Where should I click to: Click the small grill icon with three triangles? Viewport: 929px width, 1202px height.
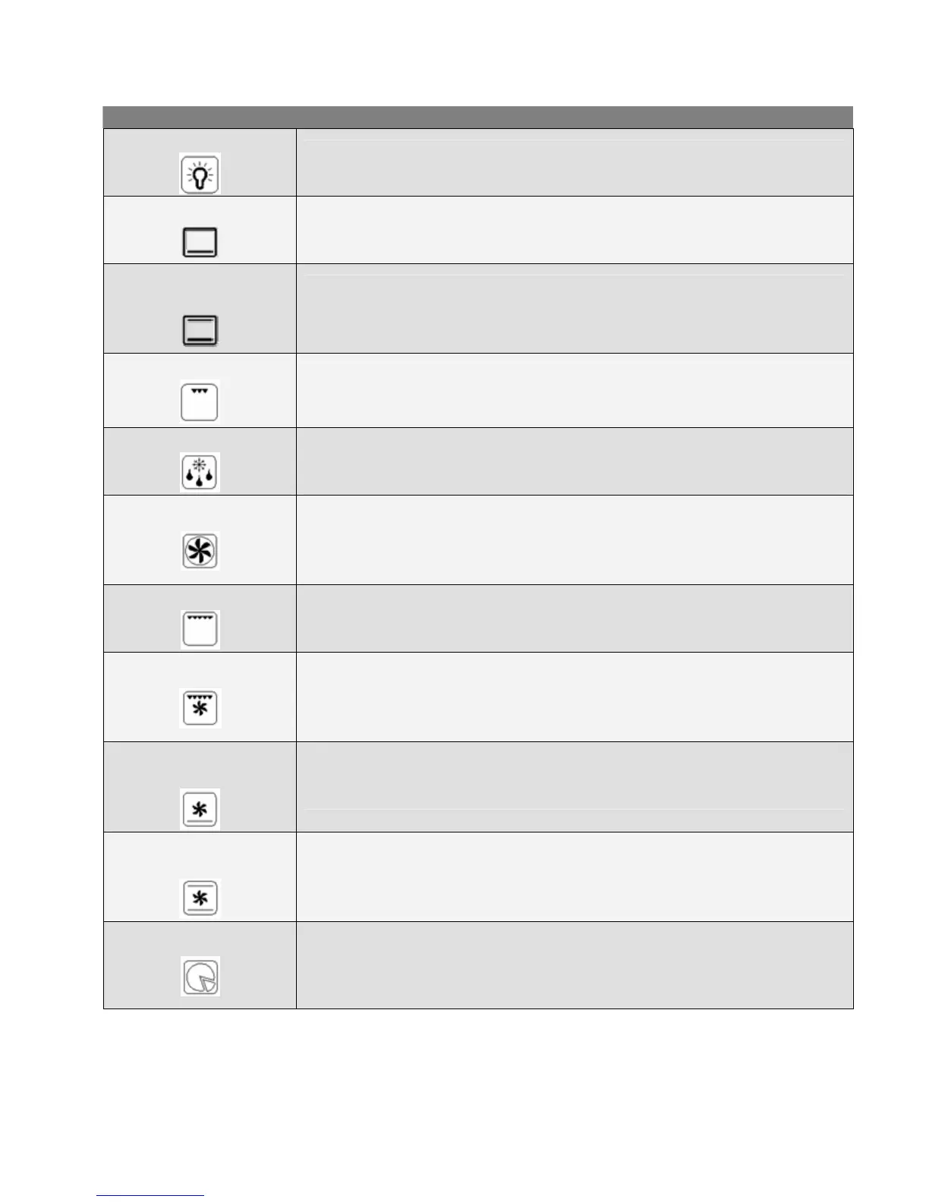(x=200, y=402)
